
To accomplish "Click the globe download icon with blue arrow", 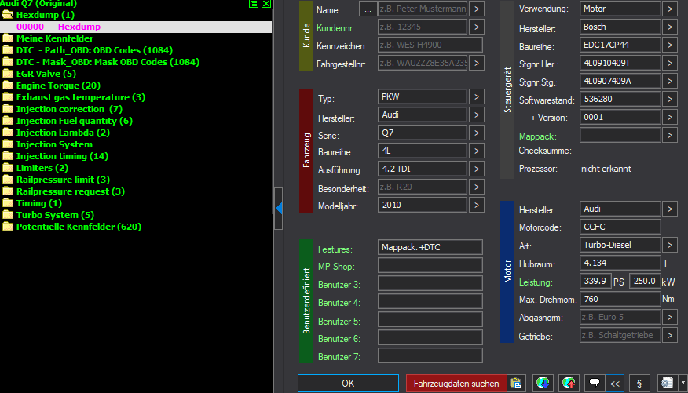I will (x=542, y=384).
